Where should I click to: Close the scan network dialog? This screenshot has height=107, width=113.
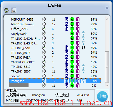pos(107,8)
